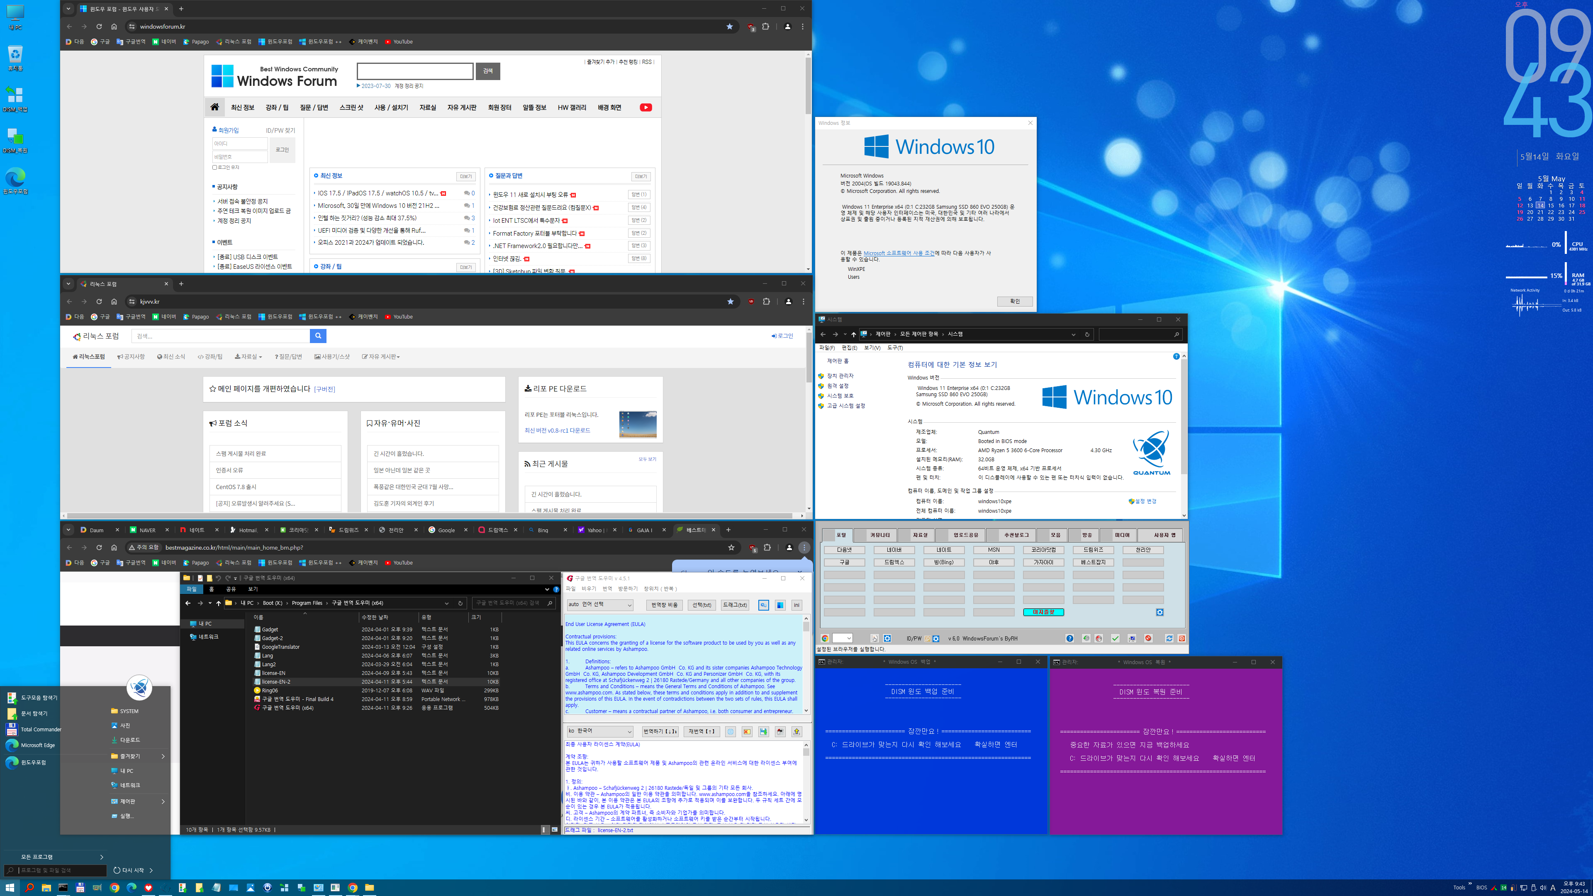Viewport: 1593px width, 896px height.
Task: Click 네트워크 in explorer navigation pane
Action: click(208, 636)
